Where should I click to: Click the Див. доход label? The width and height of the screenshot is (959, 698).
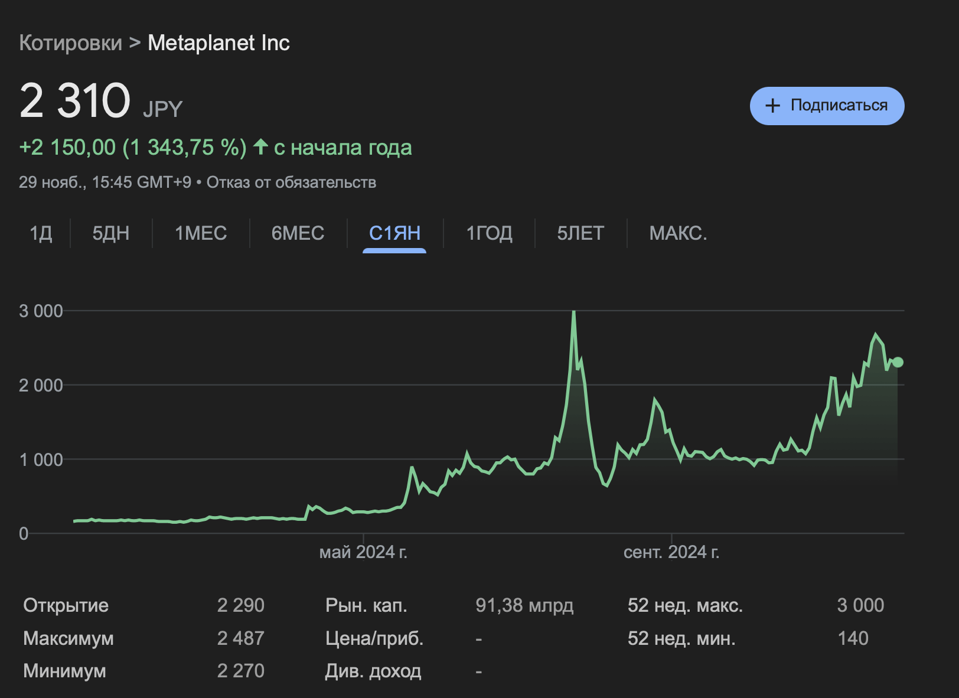tap(373, 671)
